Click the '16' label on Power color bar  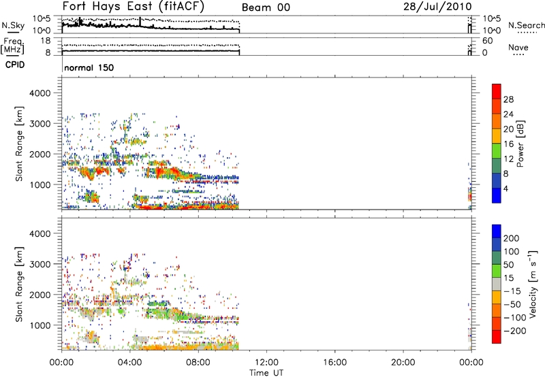coord(508,144)
